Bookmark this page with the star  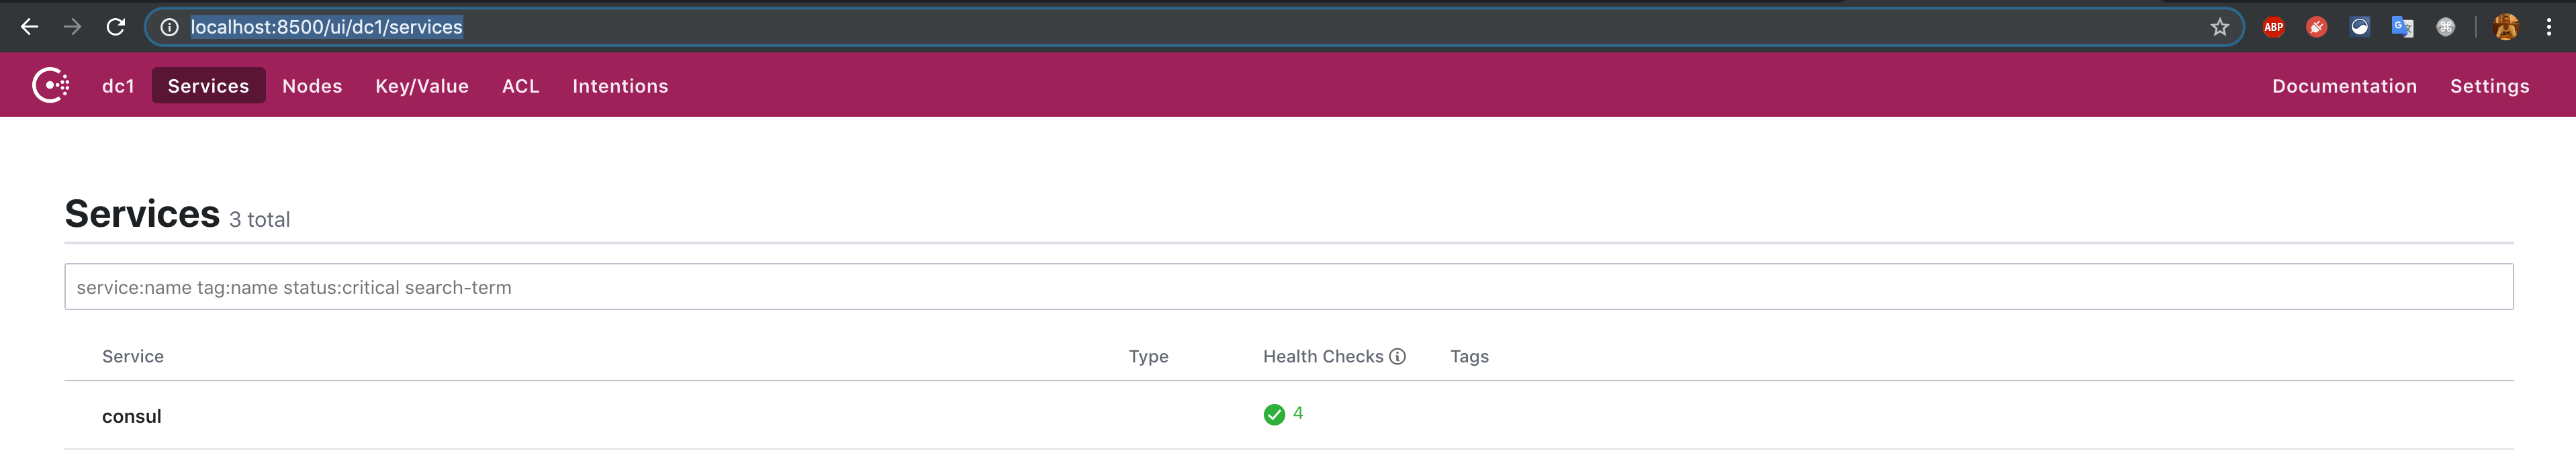click(x=2219, y=27)
